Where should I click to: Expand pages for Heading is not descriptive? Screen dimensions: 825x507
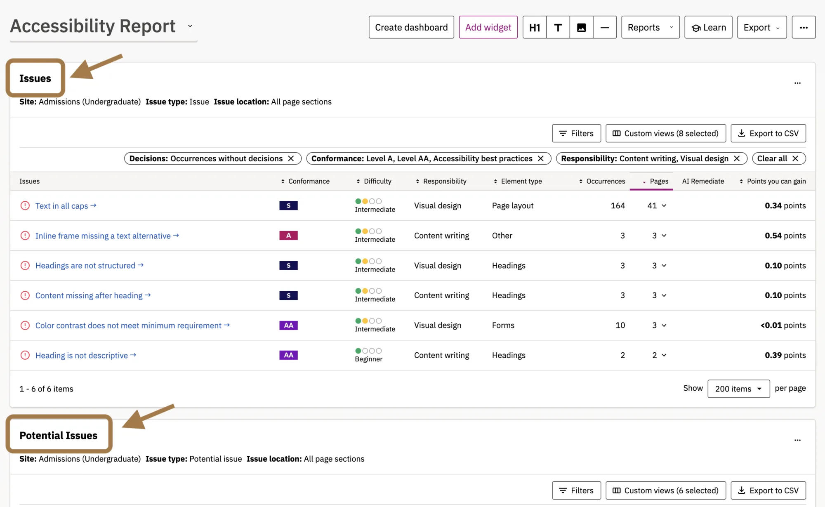tap(664, 355)
